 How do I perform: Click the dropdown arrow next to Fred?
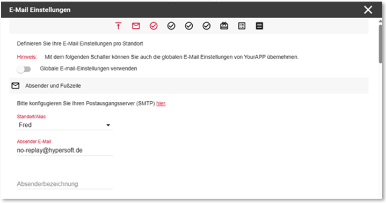108,125
